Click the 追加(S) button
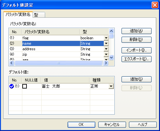The image size is (160, 131). coord(136,79)
